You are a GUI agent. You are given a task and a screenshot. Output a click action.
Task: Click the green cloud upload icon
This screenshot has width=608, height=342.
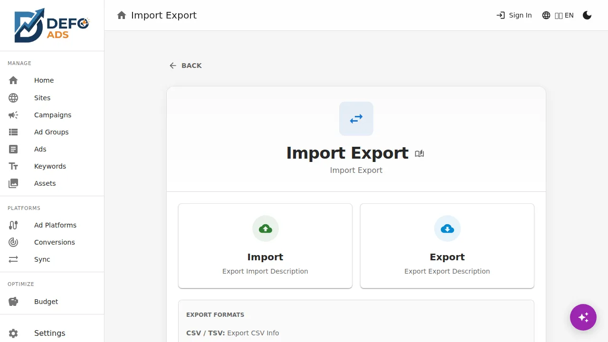266,229
